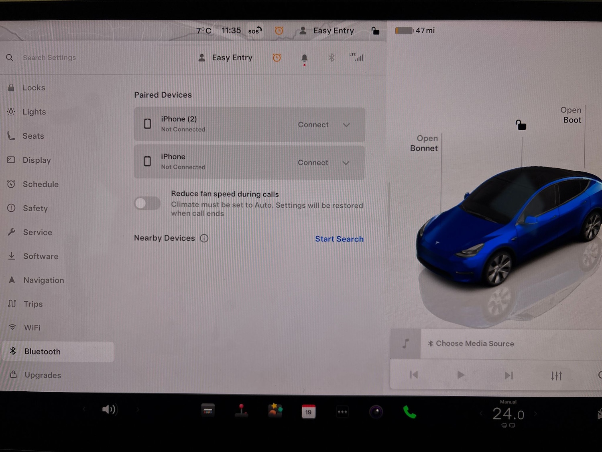Open the Locks settings icon
The width and height of the screenshot is (602, 452).
(11, 88)
